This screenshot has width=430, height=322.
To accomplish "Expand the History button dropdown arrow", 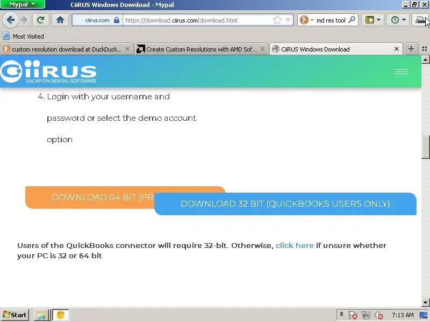I will [404, 20].
